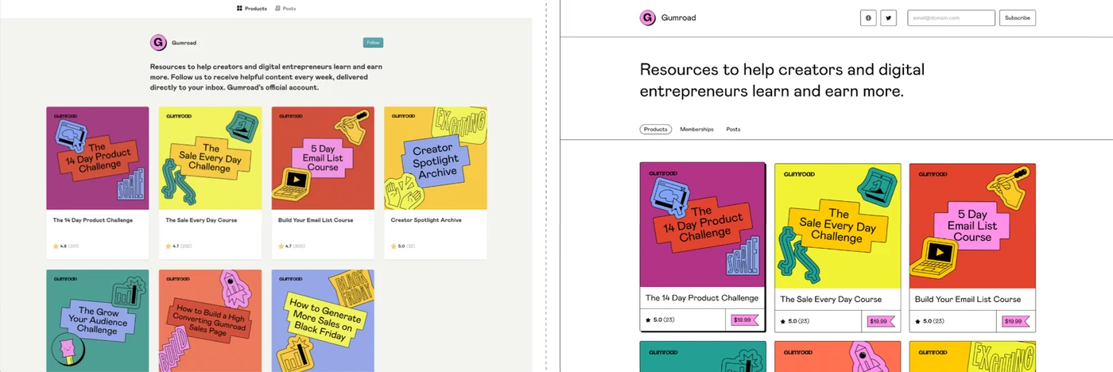
Task: Open the Grow Your Audience Challenge cover
Action: [98, 320]
